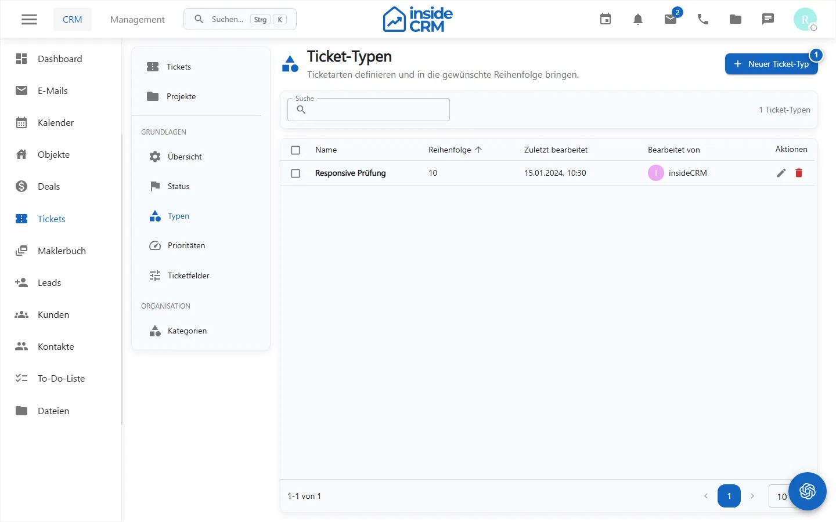Open the chat message icon in header
This screenshot has width=836, height=522.
tap(768, 19)
